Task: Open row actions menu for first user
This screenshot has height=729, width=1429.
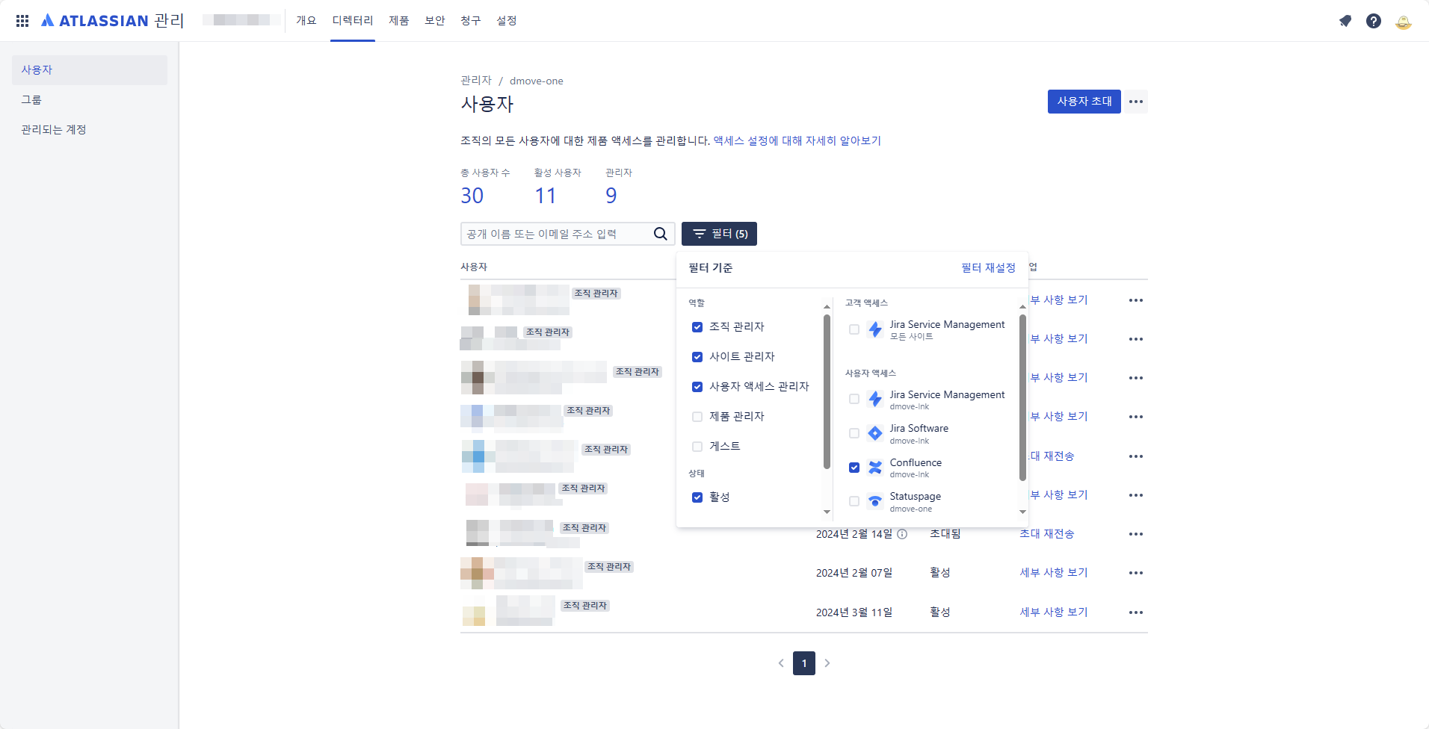Action: 1136,300
